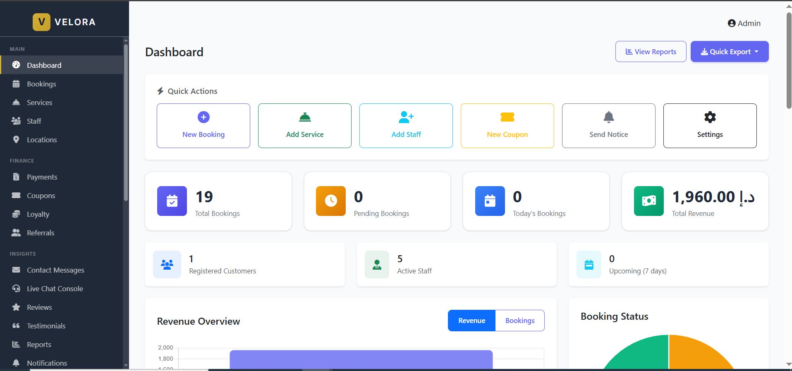This screenshot has width=792, height=371.
Task: Click the Loyalty coins icon in sidebar
Action: pyautogui.click(x=16, y=214)
